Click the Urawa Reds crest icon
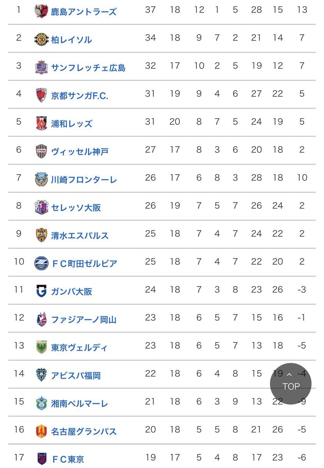The image size is (324, 468). (41, 123)
